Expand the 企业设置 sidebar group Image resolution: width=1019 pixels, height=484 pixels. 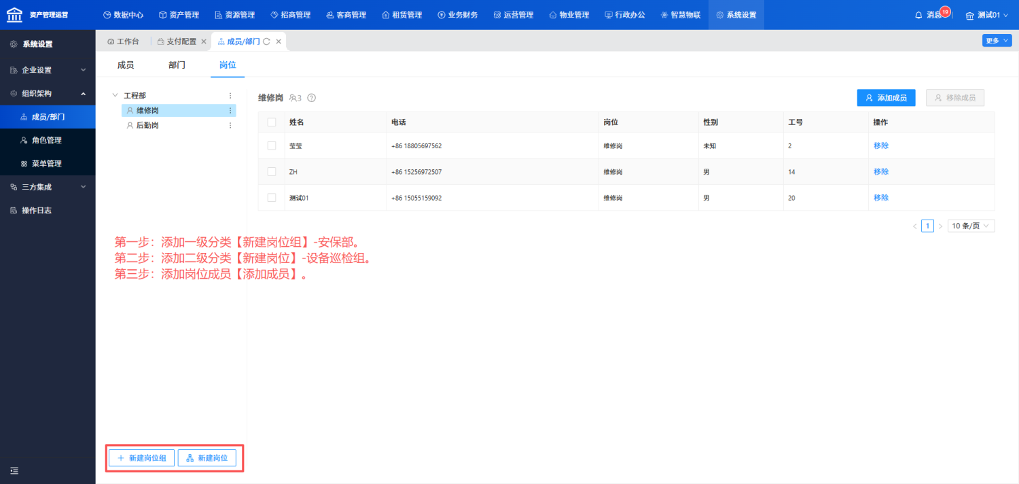click(48, 70)
